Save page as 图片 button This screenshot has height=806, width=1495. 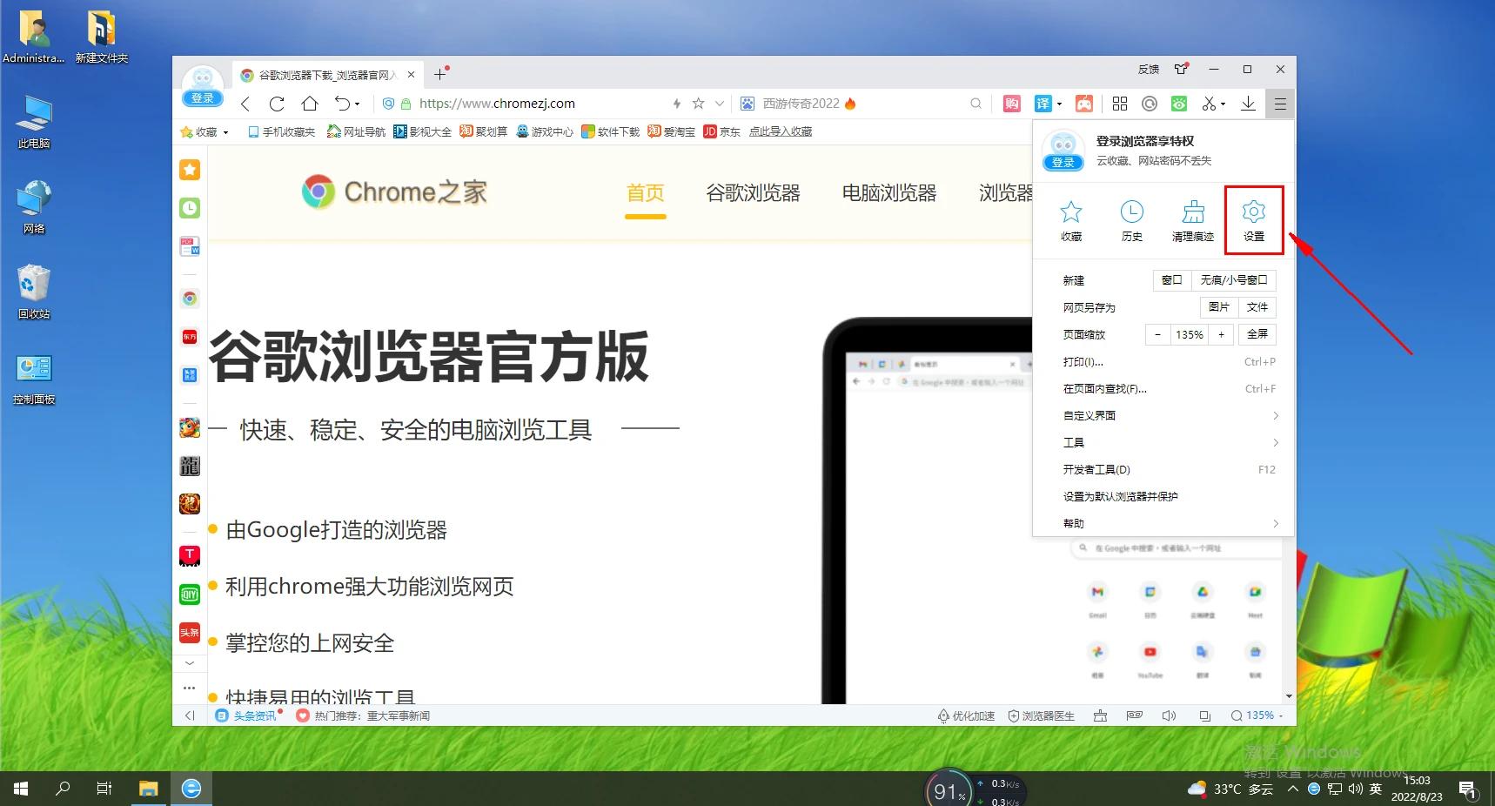click(1219, 307)
